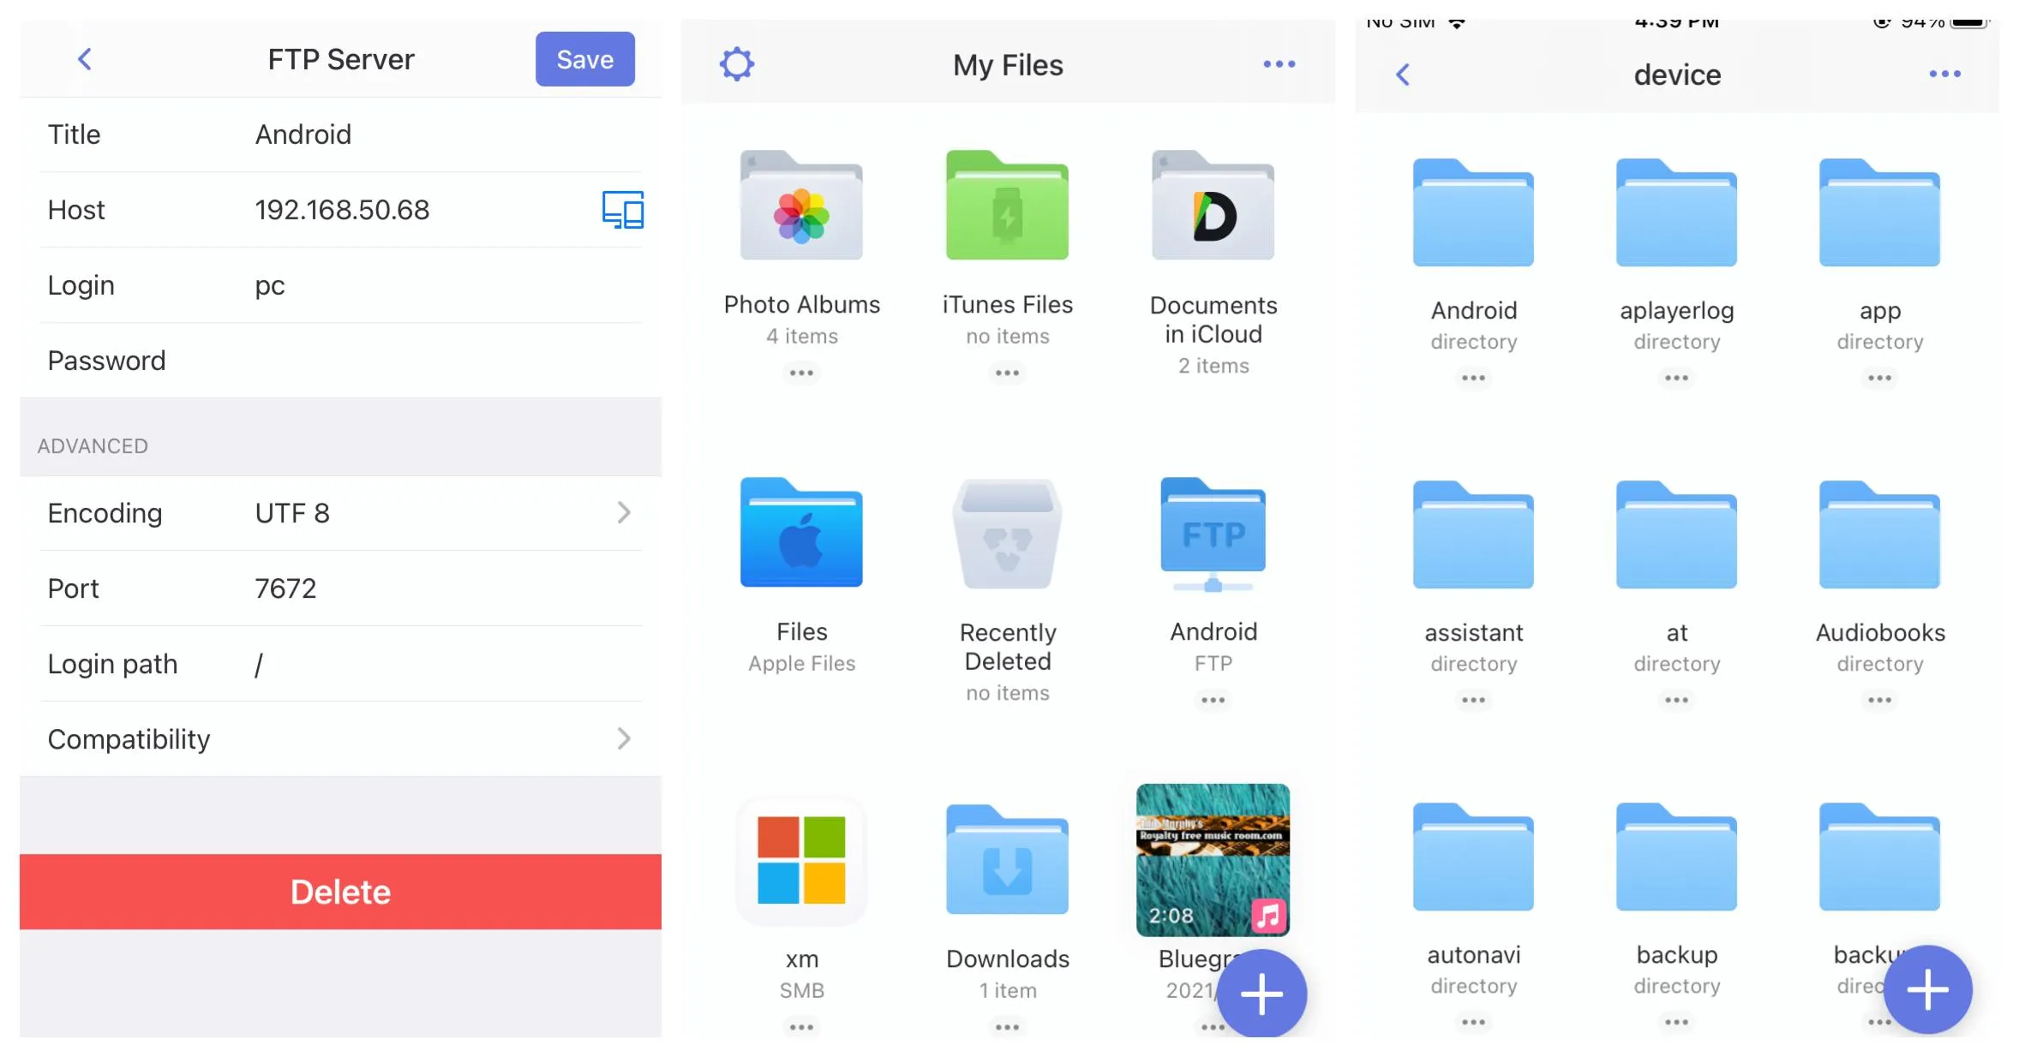2019x1057 pixels.
Task: Show options for at directory
Action: pyautogui.click(x=1676, y=700)
